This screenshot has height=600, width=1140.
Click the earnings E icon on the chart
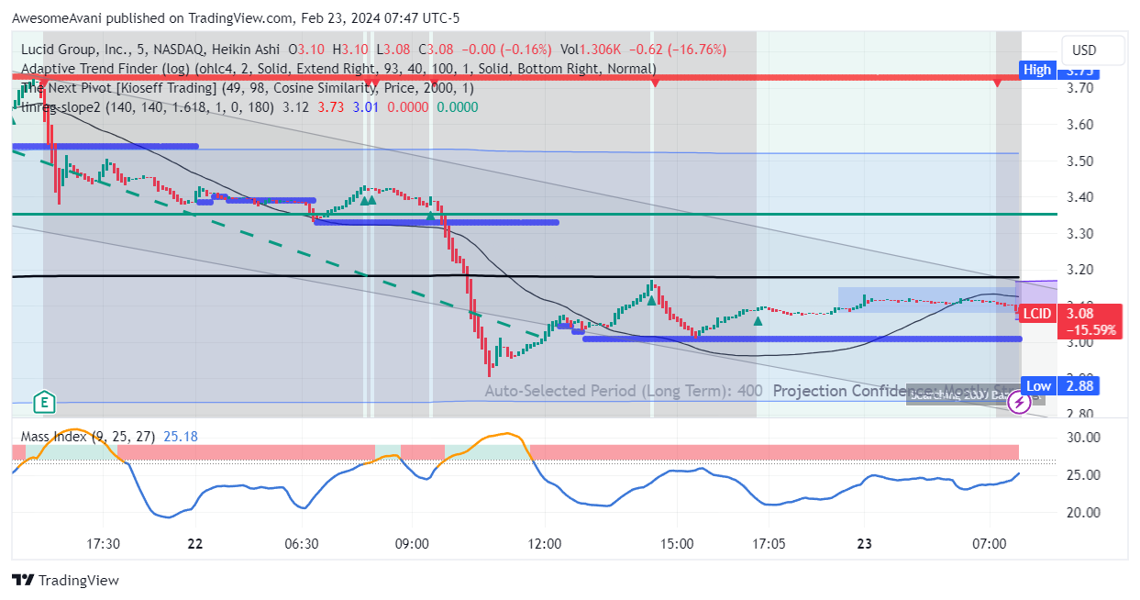[x=42, y=402]
